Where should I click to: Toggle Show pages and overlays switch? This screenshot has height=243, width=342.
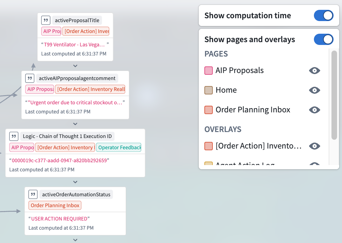point(323,39)
